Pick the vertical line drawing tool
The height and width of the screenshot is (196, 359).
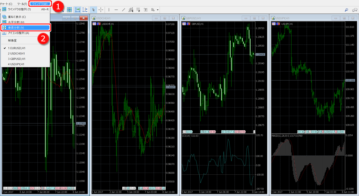[x=109, y=9]
